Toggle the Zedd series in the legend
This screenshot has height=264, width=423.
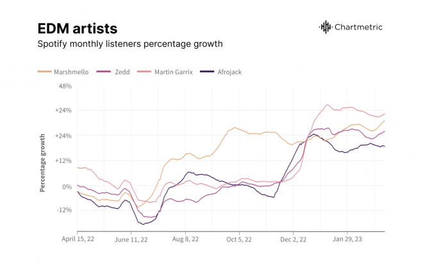pyautogui.click(x=120, y=72)
